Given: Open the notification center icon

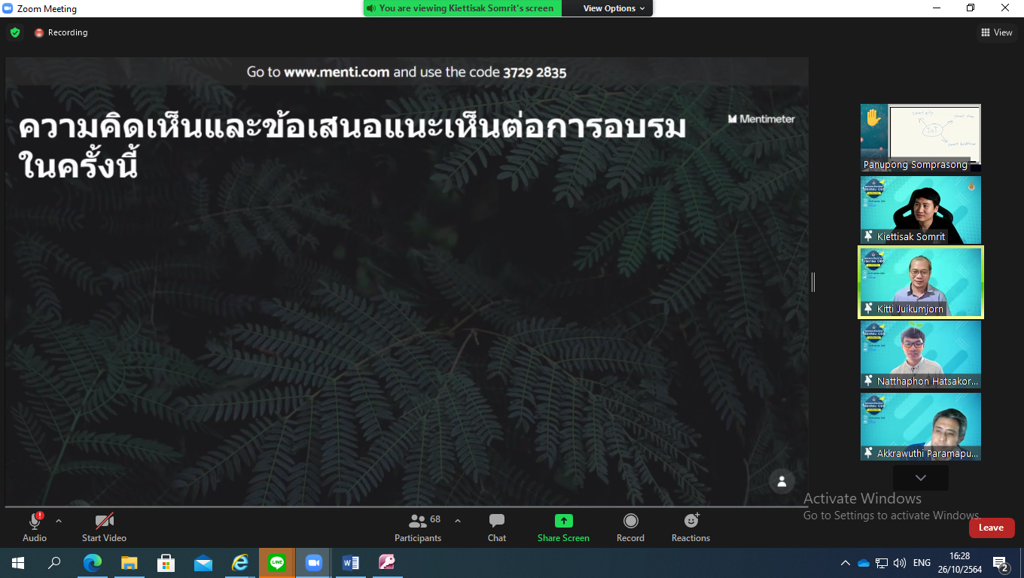Looking at the screenshot, I should 1001,563.
